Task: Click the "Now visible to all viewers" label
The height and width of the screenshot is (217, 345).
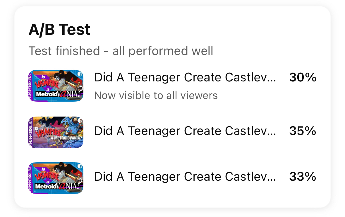Action: click(x=156, y=95)
